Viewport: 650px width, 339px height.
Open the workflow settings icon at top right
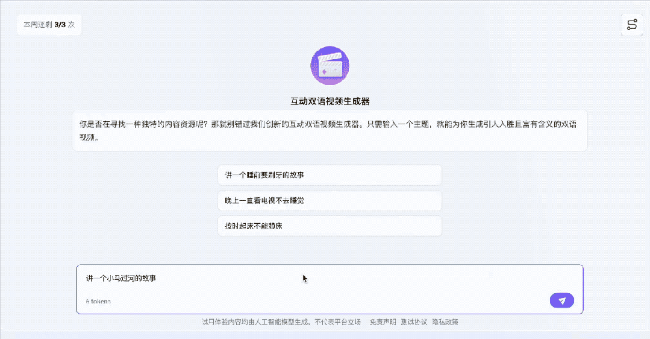tap(632, 25)
